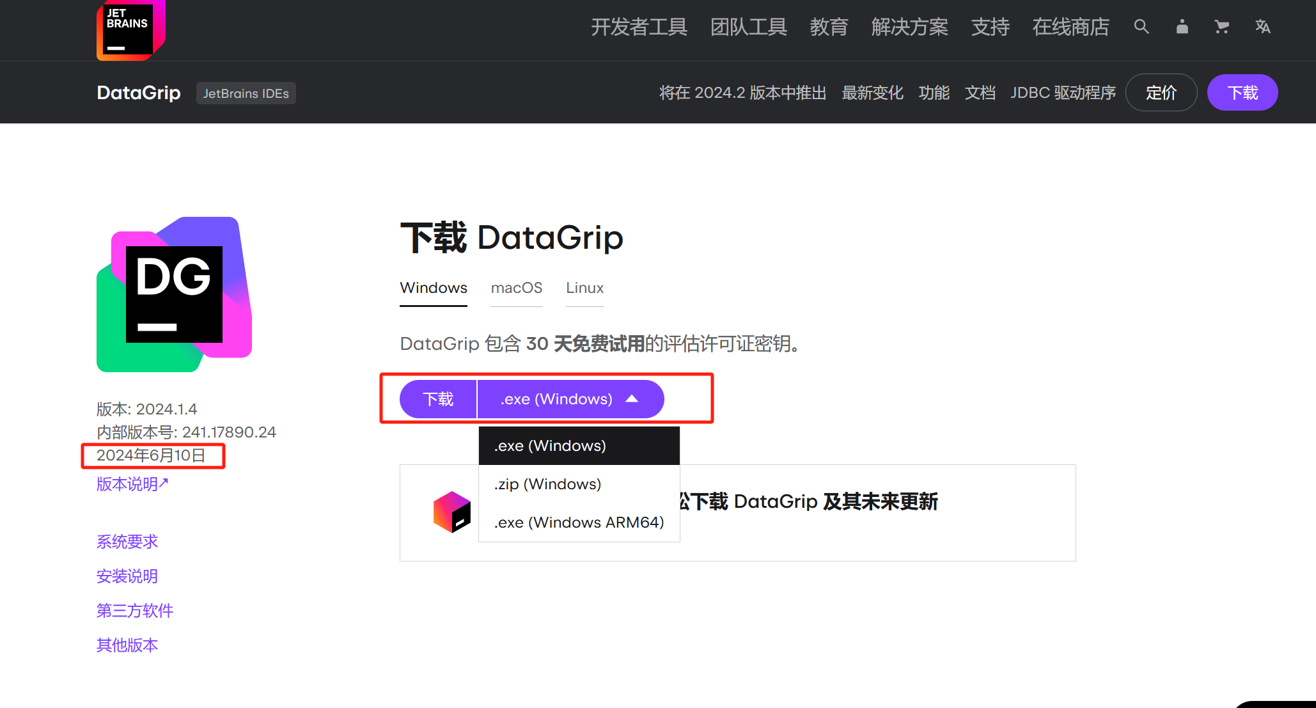Open the 最新变化 page
The image size is (1316, 708).
872,93
